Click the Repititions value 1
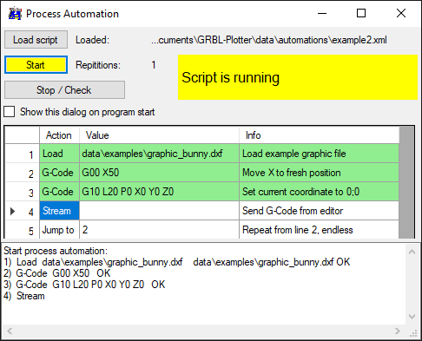Image resolution: width=422 pixels, height=341 pixels. point(154,65)
